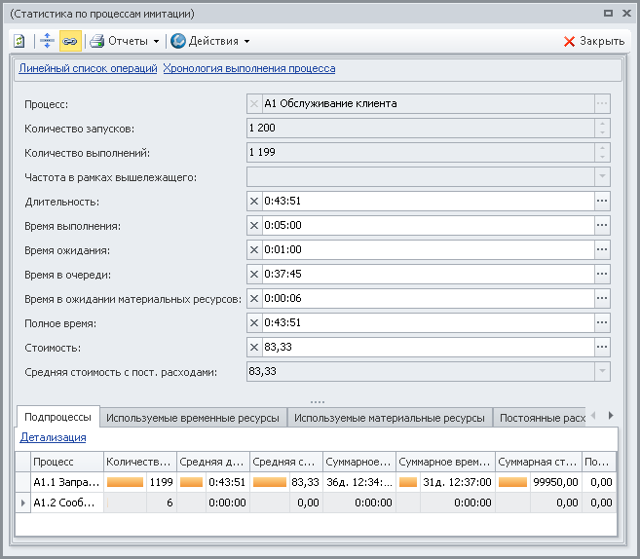Image resolution: width=640 pixels, height=559 pixels.
Task: Open Хронология выполнения процесса link
Action: [249, 68]
